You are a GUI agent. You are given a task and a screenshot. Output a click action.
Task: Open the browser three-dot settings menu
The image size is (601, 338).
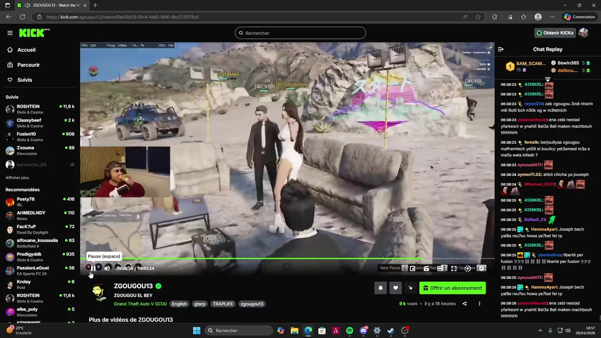553,17
